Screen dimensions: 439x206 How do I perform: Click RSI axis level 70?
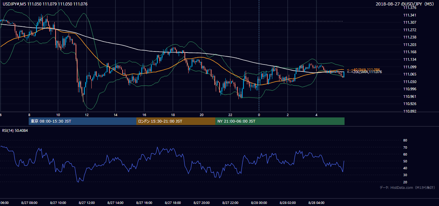coord(405,147)
